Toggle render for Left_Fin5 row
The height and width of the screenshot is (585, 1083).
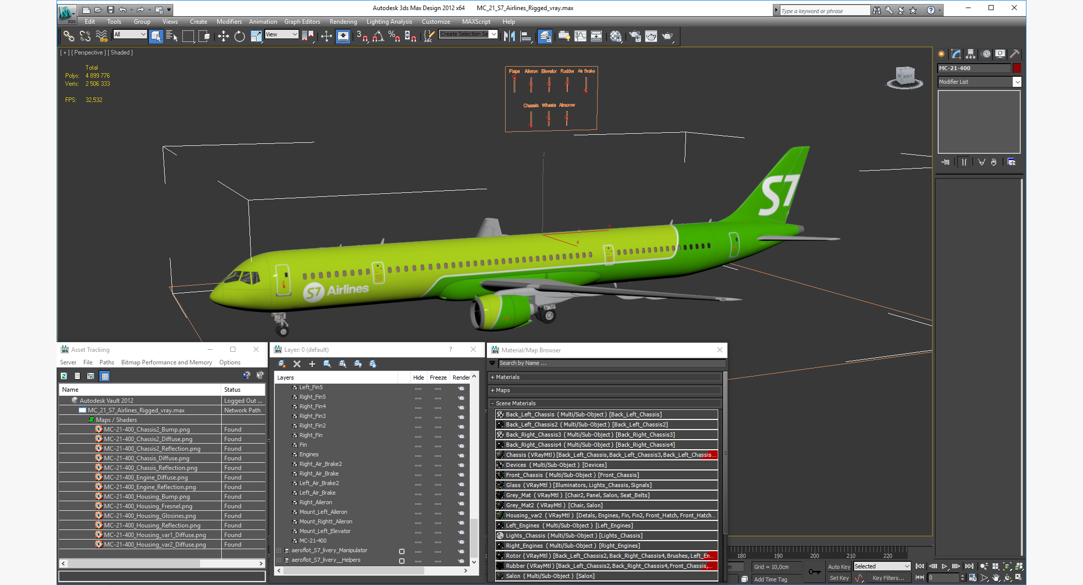pyautogui.click(x=461, y=388)
